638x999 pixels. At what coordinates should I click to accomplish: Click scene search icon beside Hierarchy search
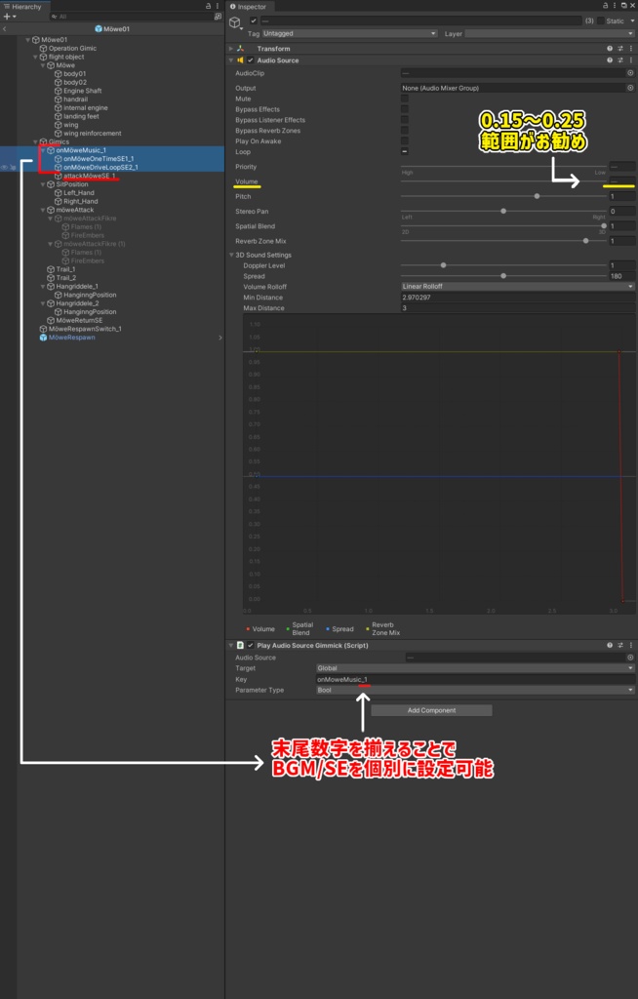(x=218, y=17)
